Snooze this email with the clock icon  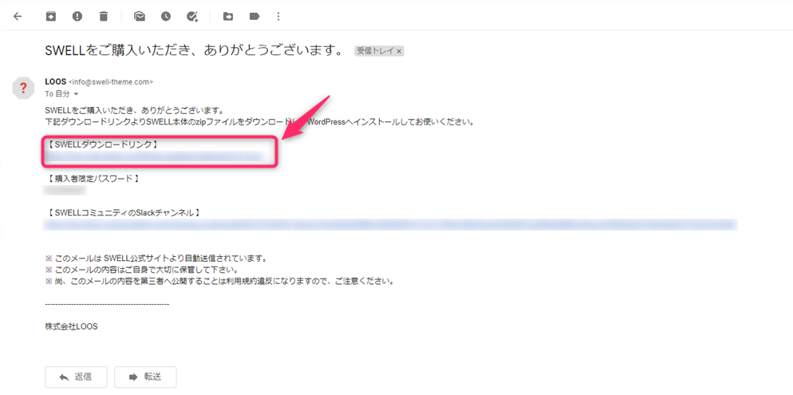[x=166, y=16]
